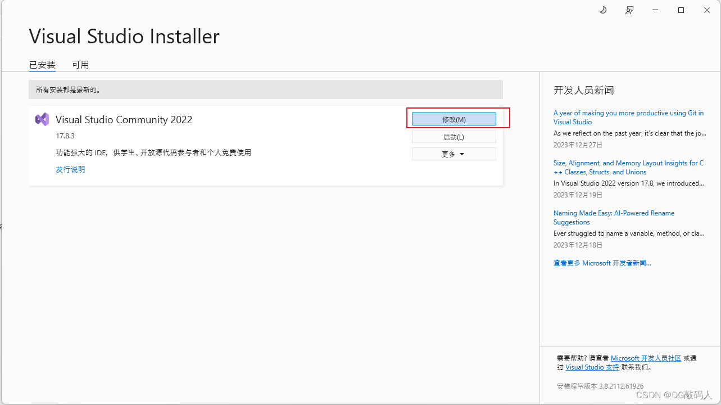Select the Visual Studio Community 2022 title

click(x=124, y=120)
